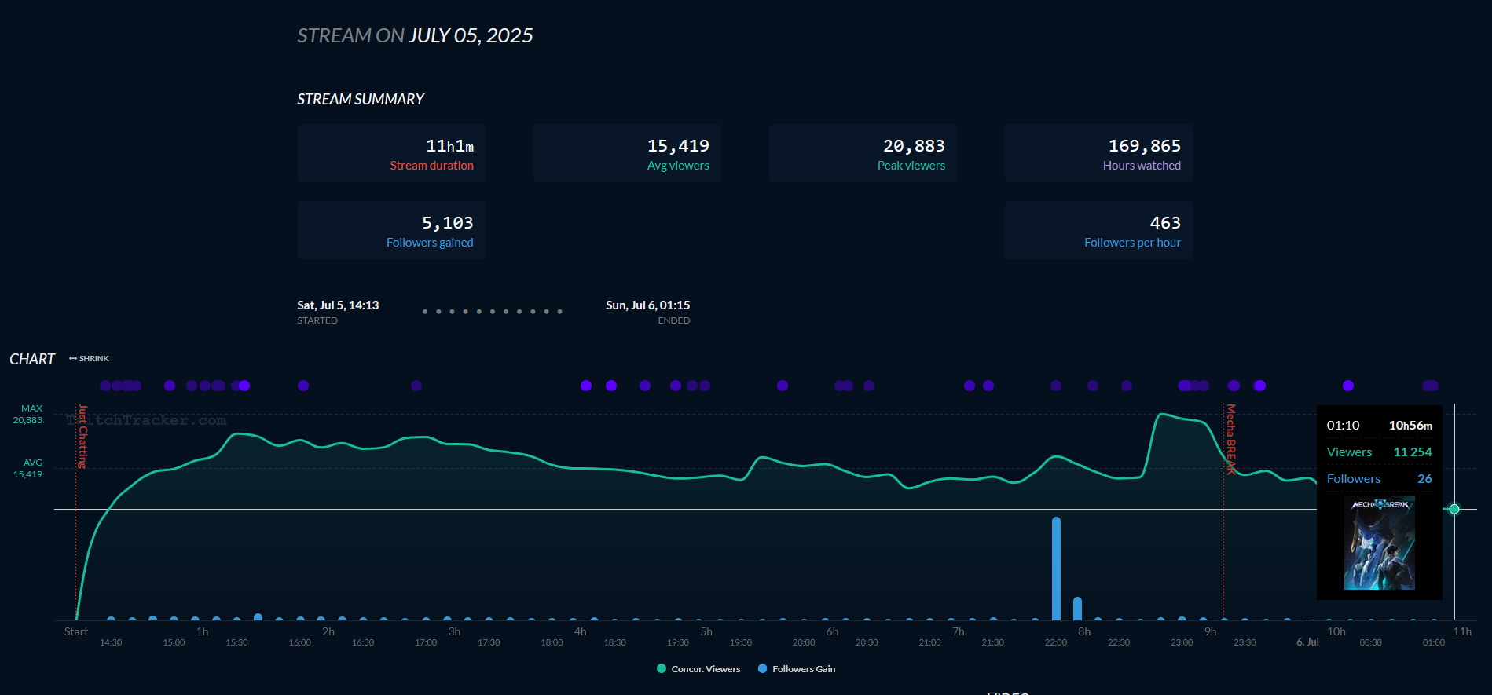Click the purple event dot above the 22:00 tick
The image size is (1492, 695).
tap(1056, 386)
